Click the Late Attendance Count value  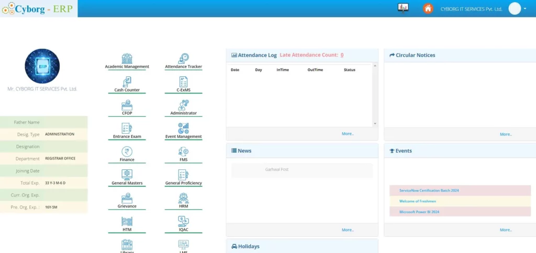(342, 55)
